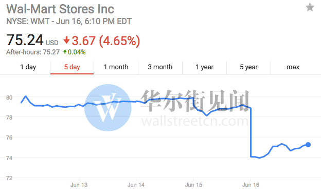
Task: Click the Jun 15 date marker
Action: 193,185
